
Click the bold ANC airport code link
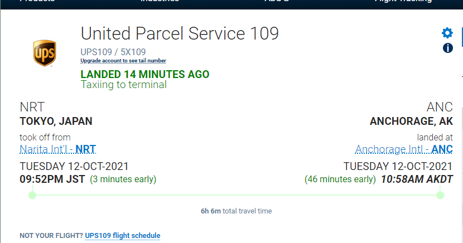pyautogui.click(x=442, y=149)
